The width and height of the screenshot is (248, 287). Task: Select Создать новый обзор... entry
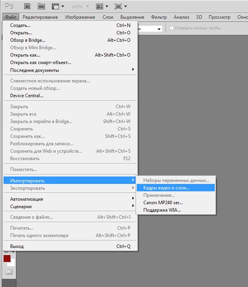coord(70,88)
